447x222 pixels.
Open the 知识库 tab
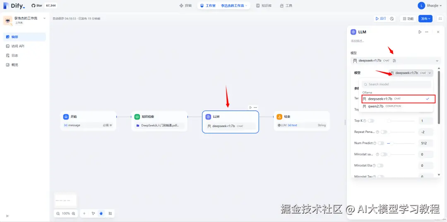pos(263,5)
